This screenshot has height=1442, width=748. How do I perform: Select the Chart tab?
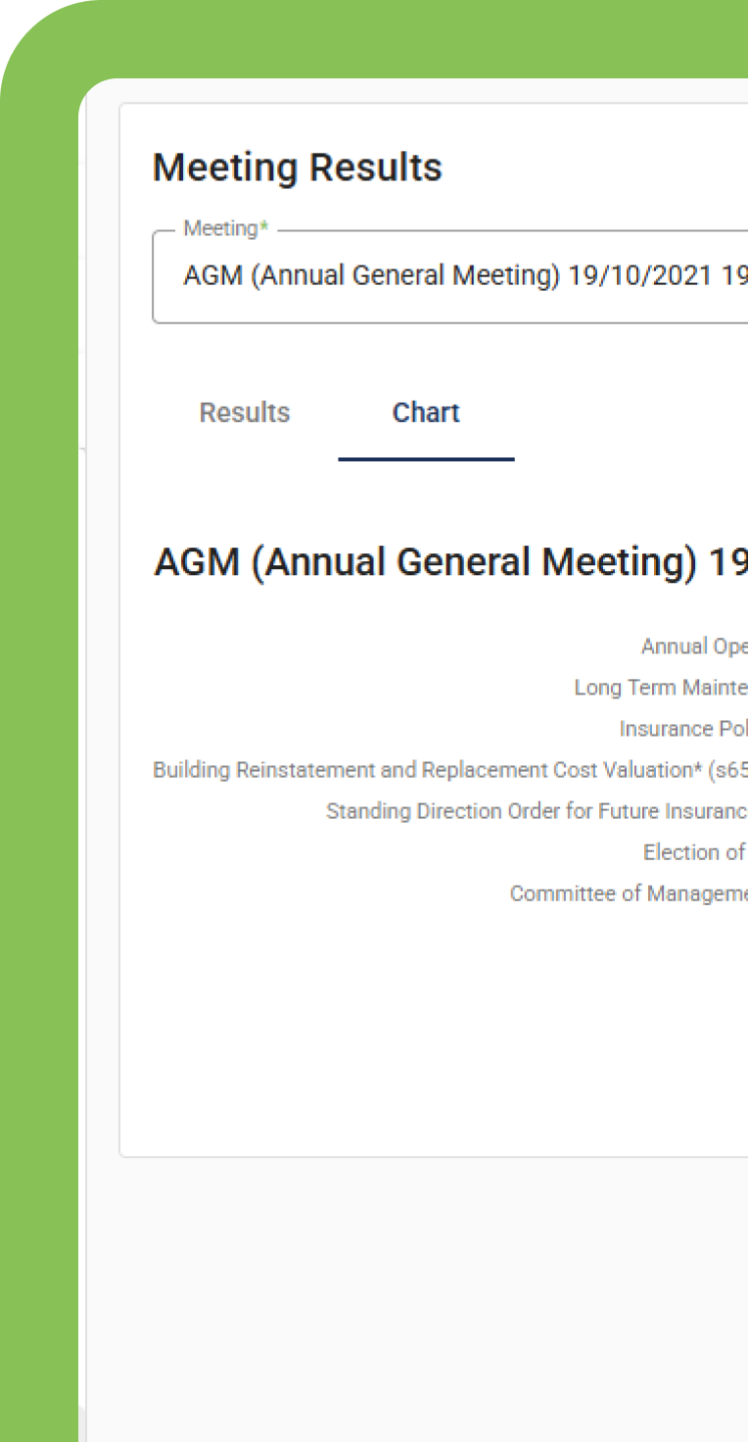[x=426, y=412]
